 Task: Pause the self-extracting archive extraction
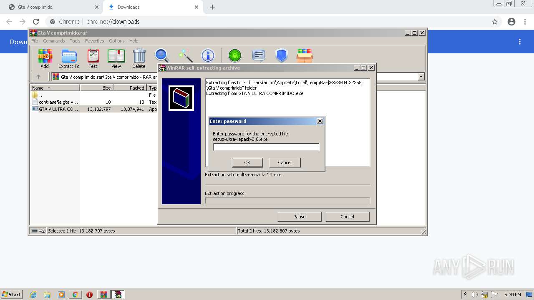[300, 217]
